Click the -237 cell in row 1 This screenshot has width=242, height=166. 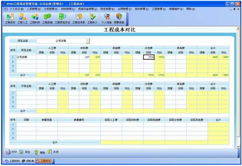pos(95,57)
